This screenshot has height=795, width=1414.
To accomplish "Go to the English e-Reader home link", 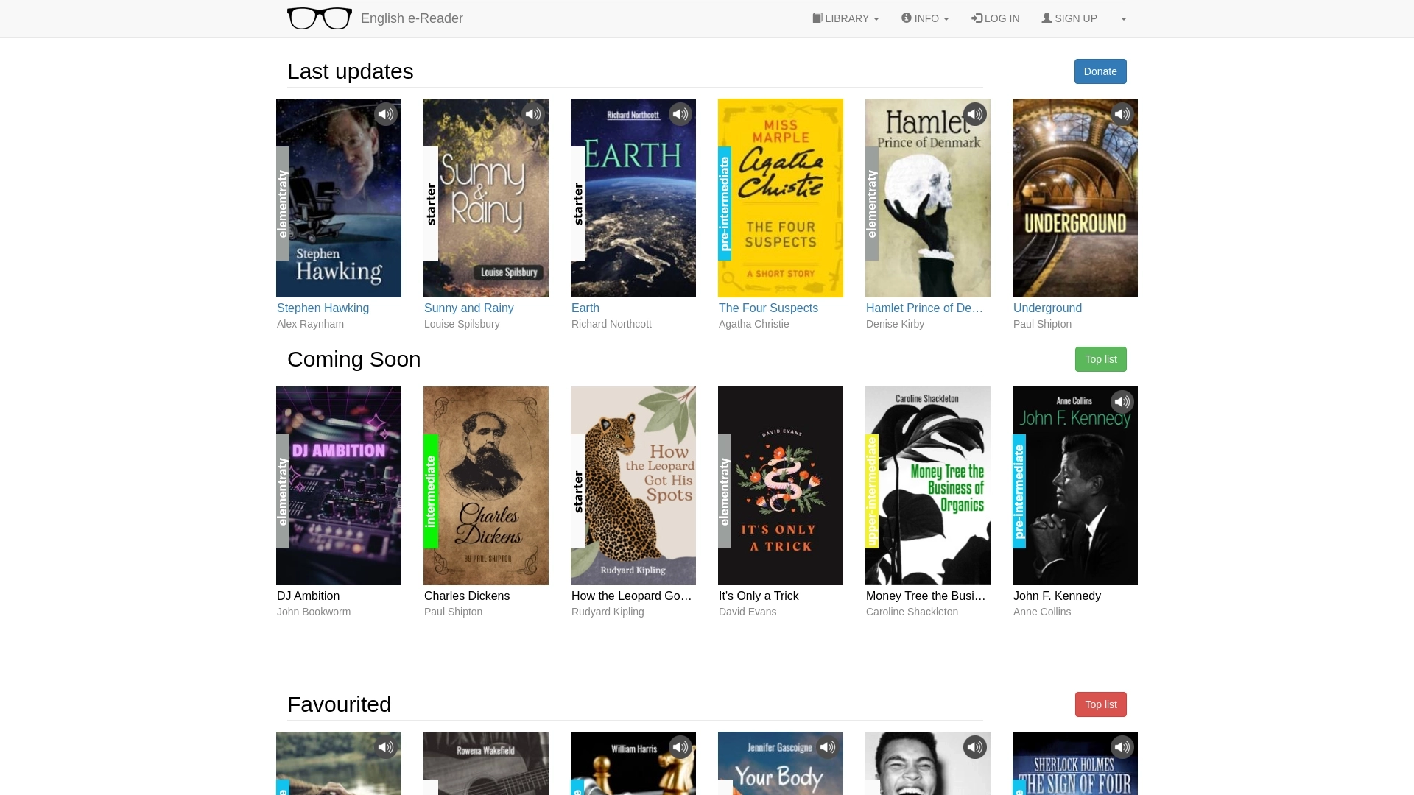I will (x=412, y=18).
